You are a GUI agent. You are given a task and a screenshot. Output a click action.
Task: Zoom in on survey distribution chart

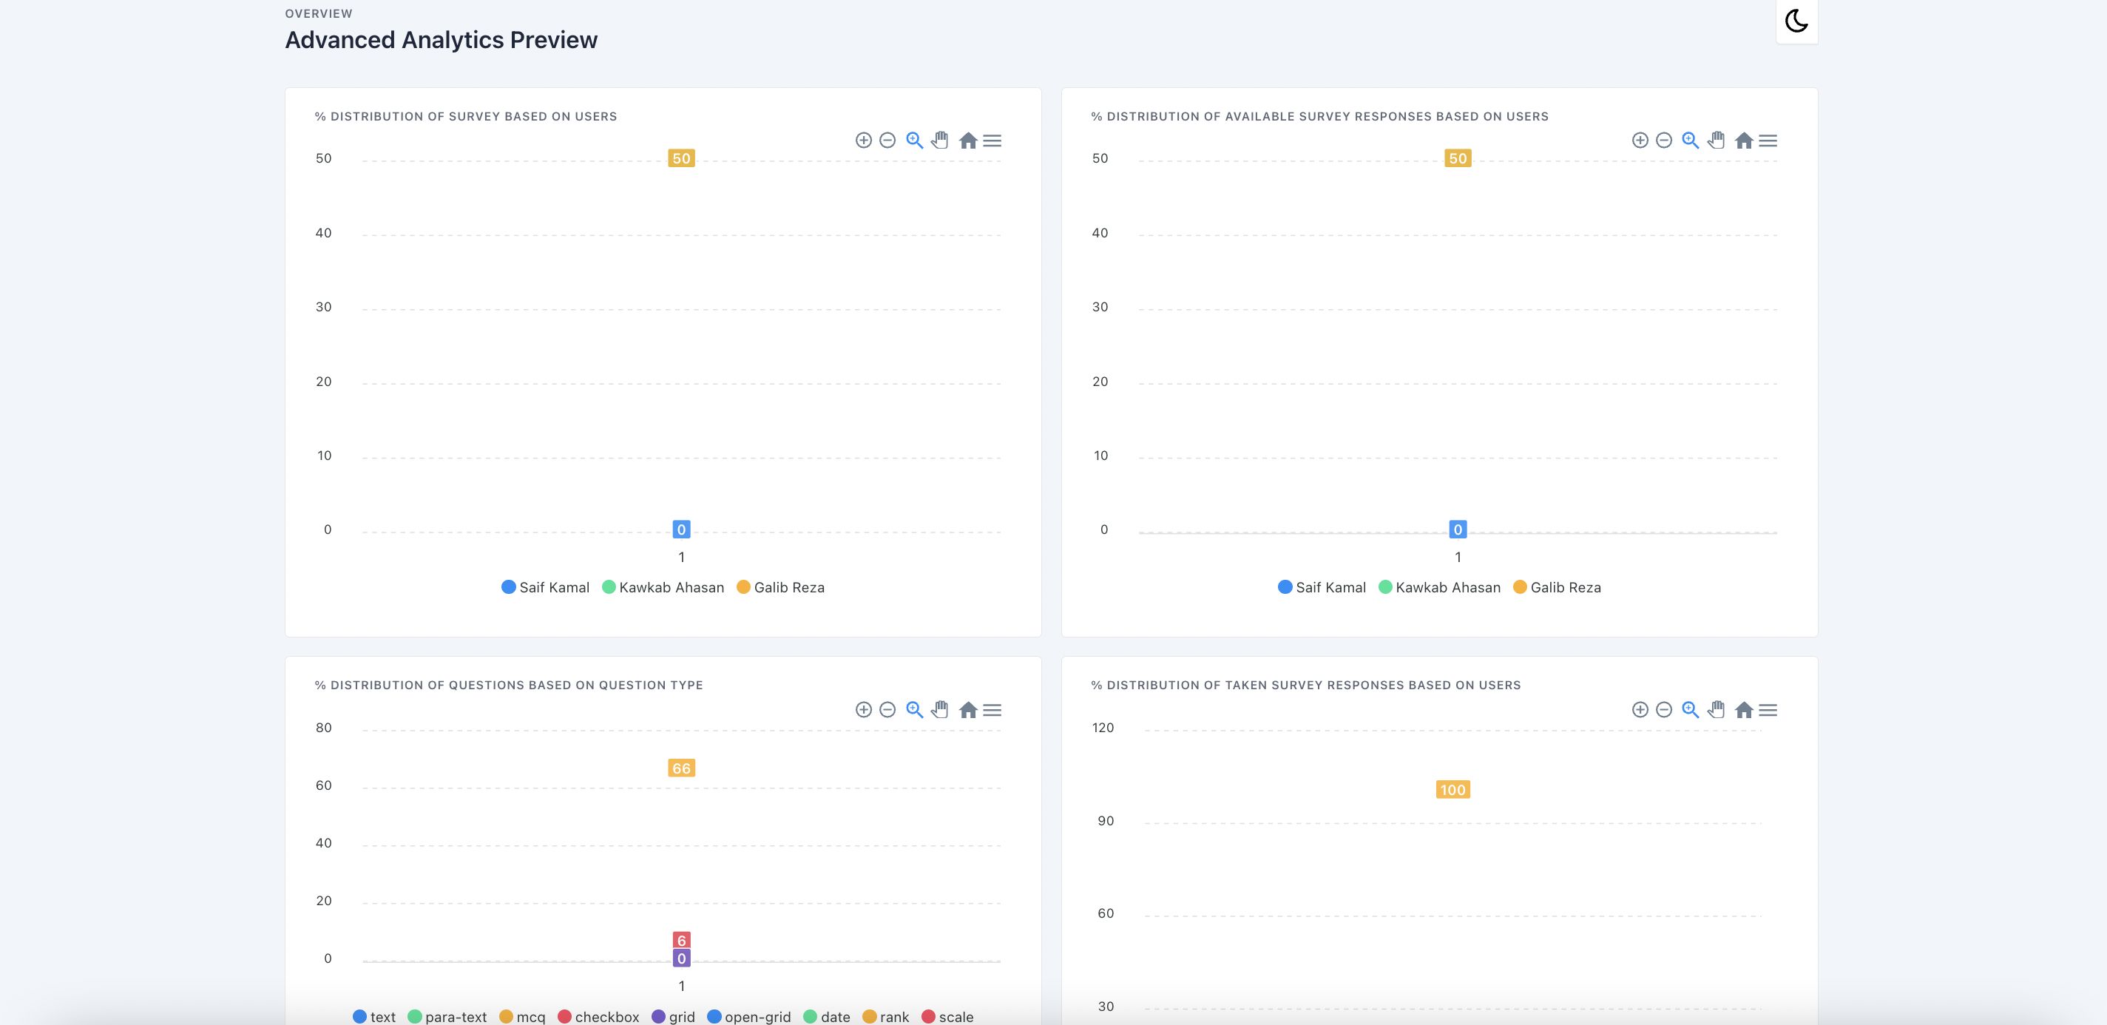pos(863,140)
